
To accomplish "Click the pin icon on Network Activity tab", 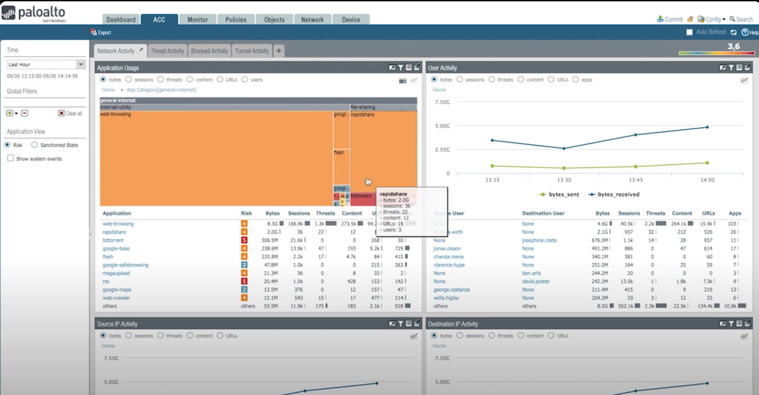I will click(140, 50).
